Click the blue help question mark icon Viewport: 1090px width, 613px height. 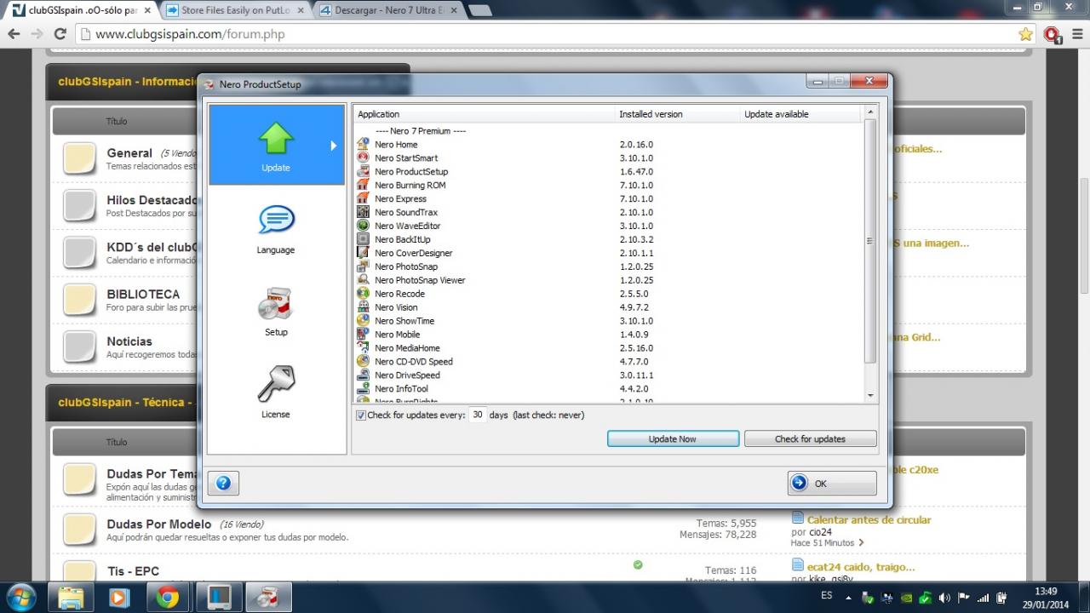coord(223,484)
